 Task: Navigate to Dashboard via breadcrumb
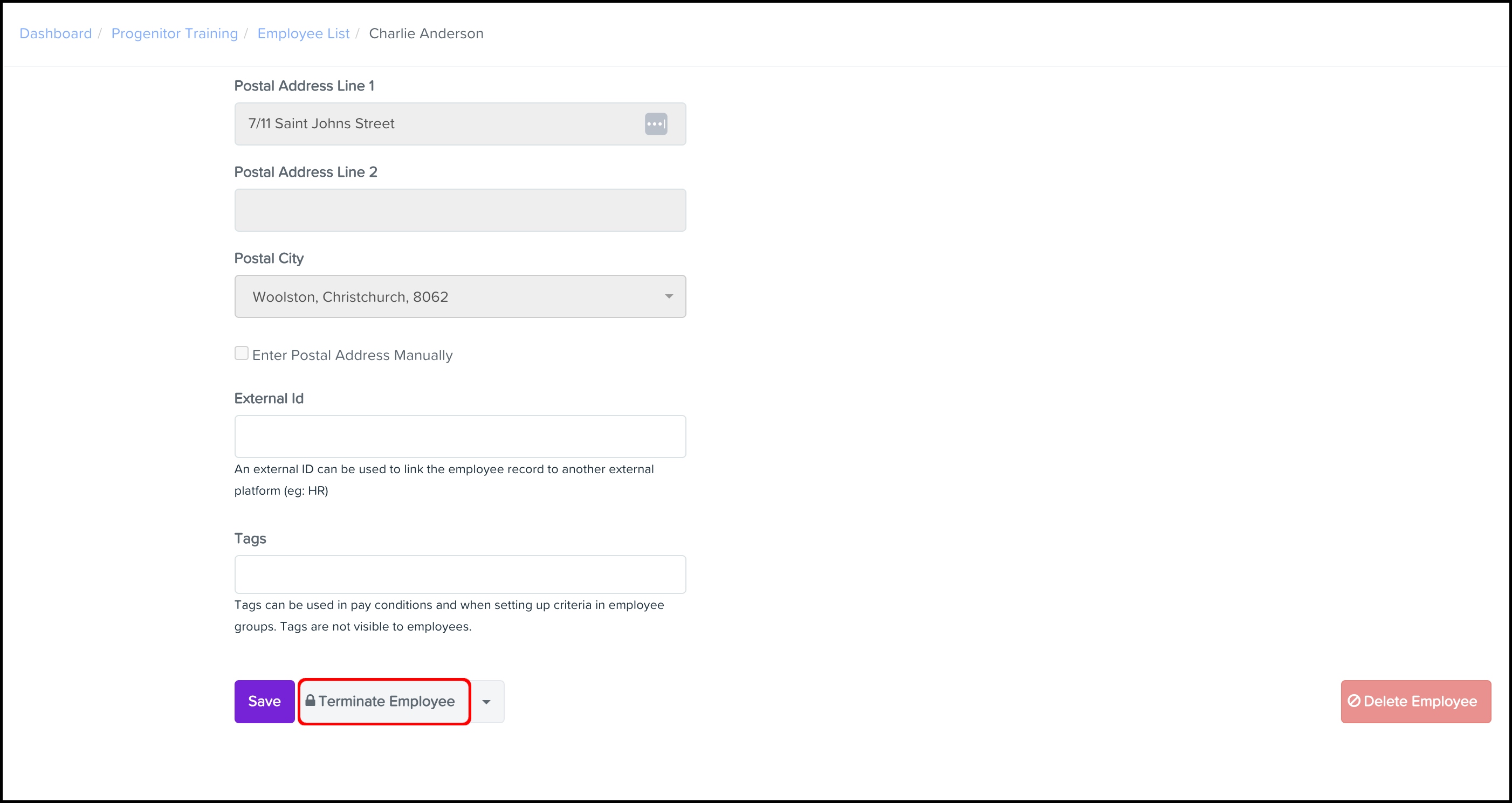click(x=55, y=33)
